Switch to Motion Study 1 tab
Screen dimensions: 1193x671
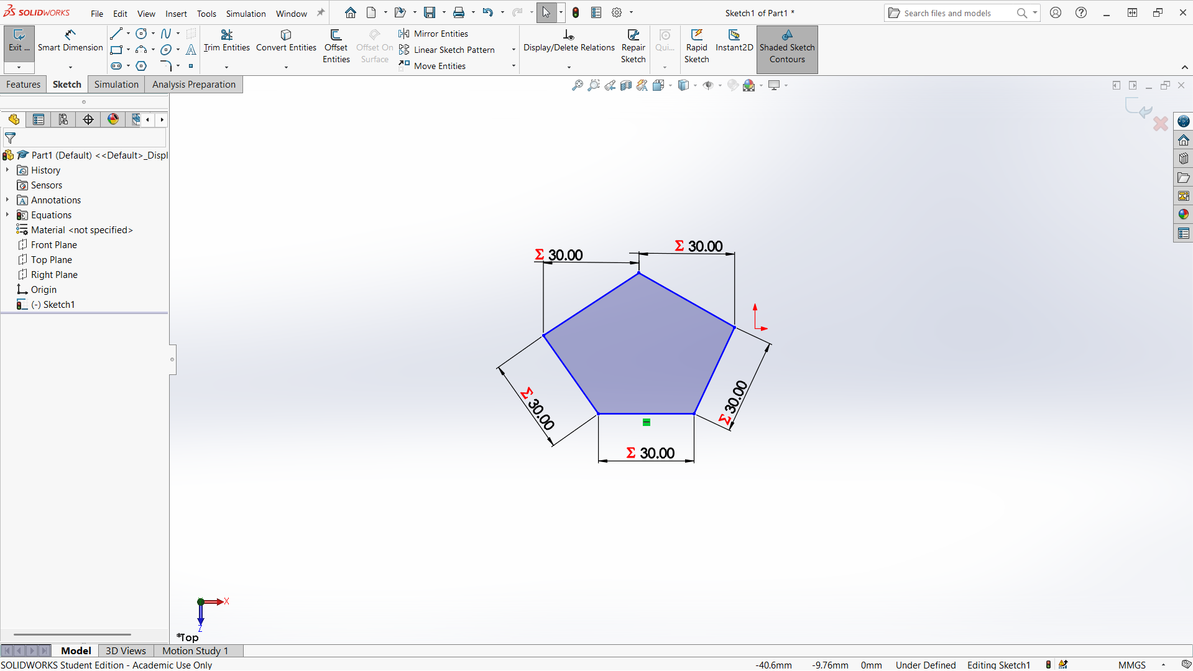195,650
